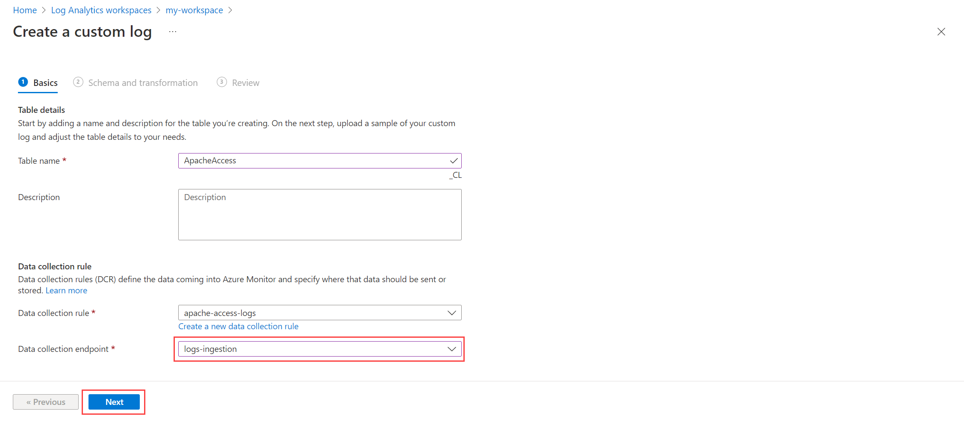Viewport: 964px width, 422px height.
Task: Switch to the Review tab
Action: (x=245, y=83)
